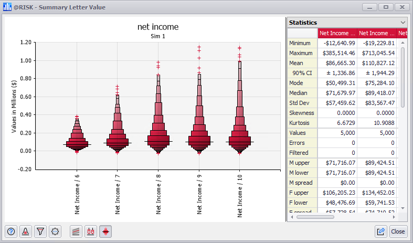Click the distribution fit icon
Screen dimensions: 413x243
coord(25,231)
